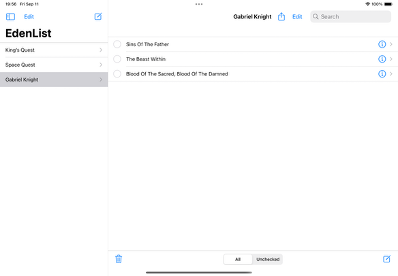The image size is (398, 276).
Task: Open info for Sins Of The Father
Action: coord(382,44)
